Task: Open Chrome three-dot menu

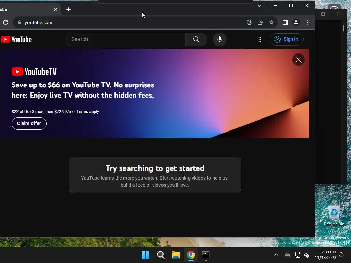Action: 307,22
